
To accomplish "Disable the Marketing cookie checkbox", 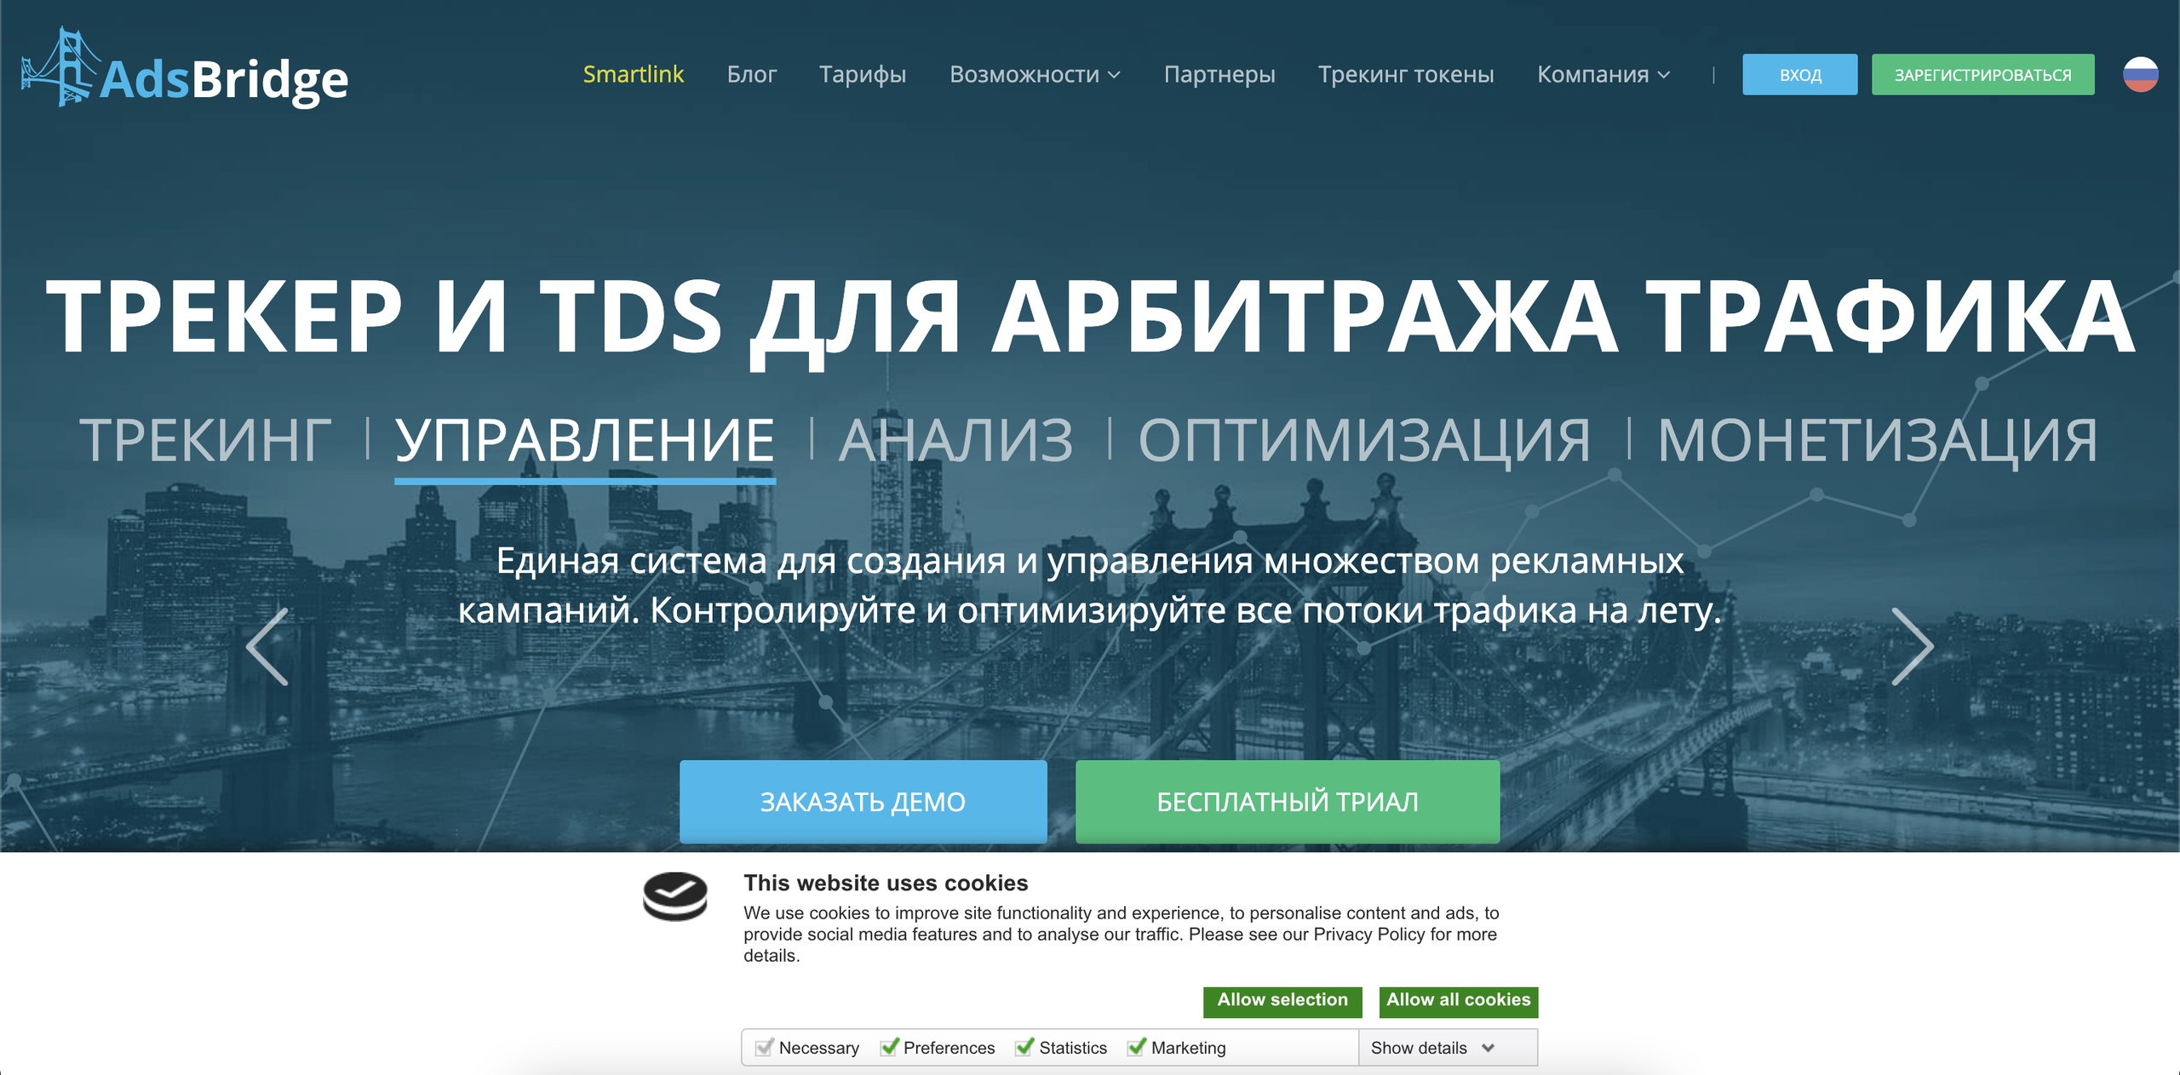I will 1137,1047.
